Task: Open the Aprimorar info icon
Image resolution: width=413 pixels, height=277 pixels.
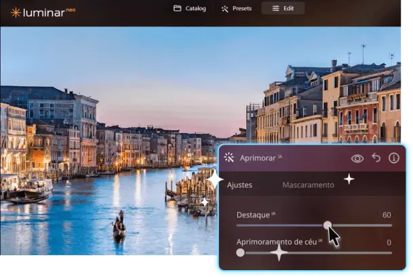Action: [394, 158]
